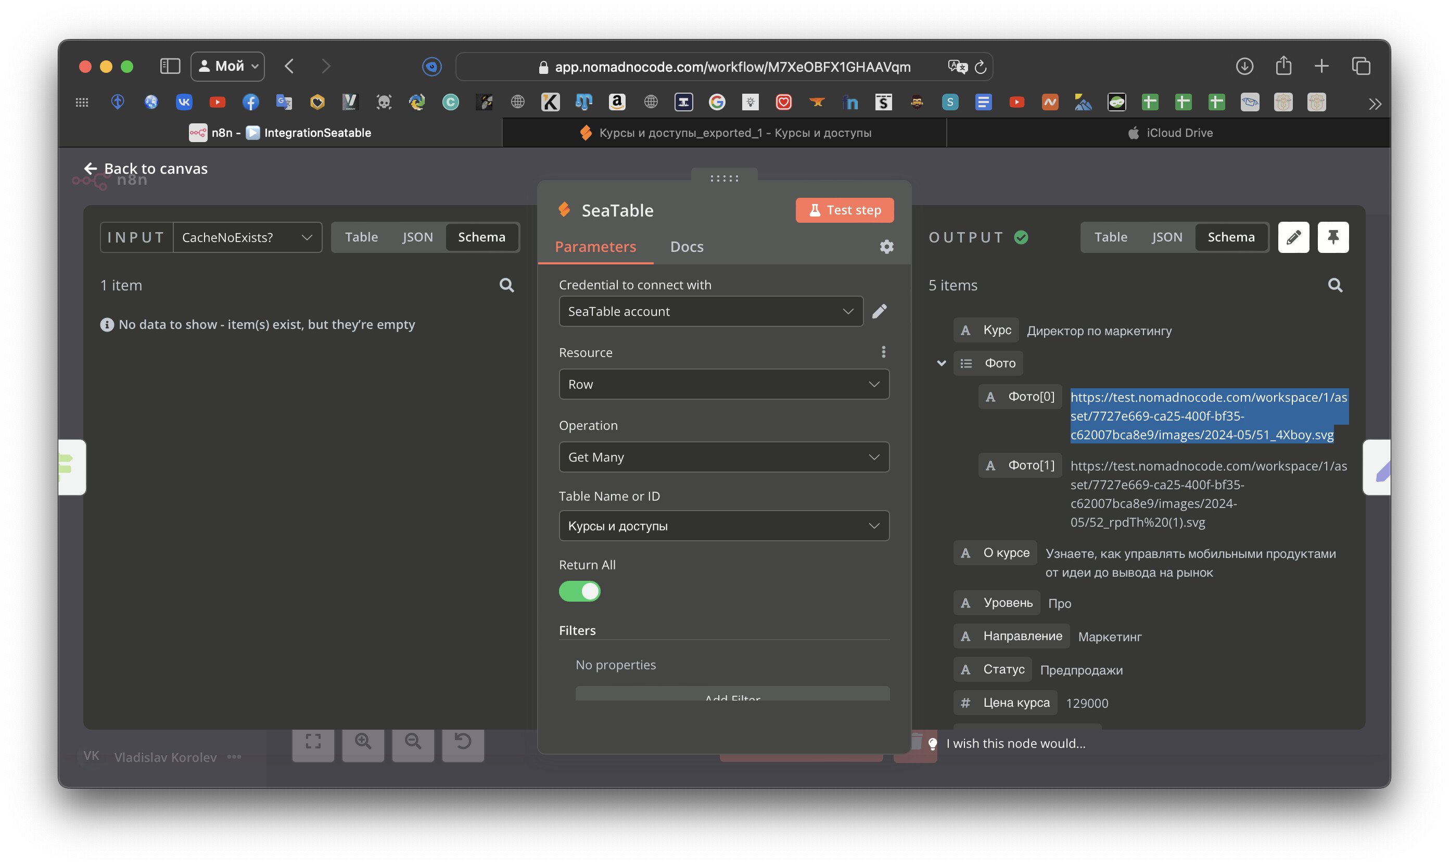Click the Уровень field pill

point(997,603)
